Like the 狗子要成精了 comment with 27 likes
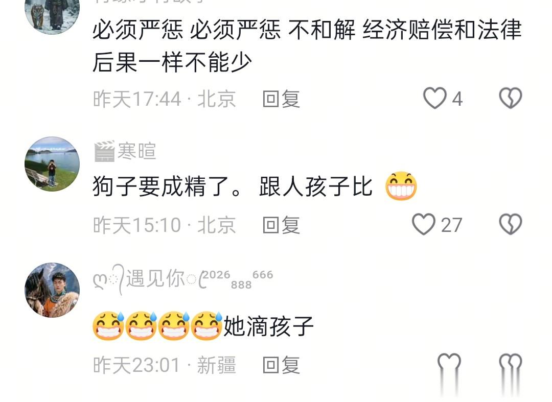This screenshot has height=402, width=552. tap(424, 224)
